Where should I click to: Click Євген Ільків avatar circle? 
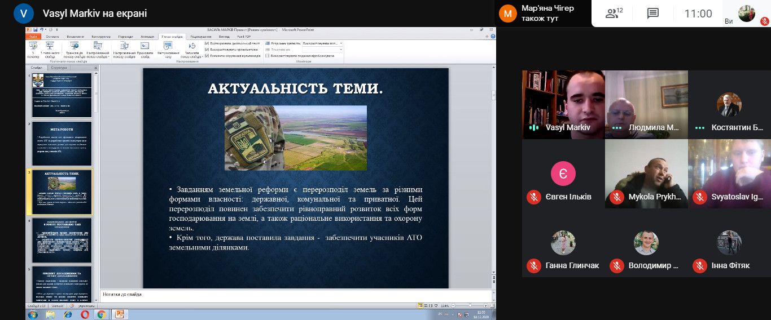pos(563,174)
